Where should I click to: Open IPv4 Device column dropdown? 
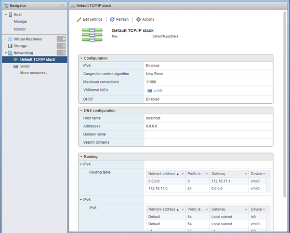point(264,174)
